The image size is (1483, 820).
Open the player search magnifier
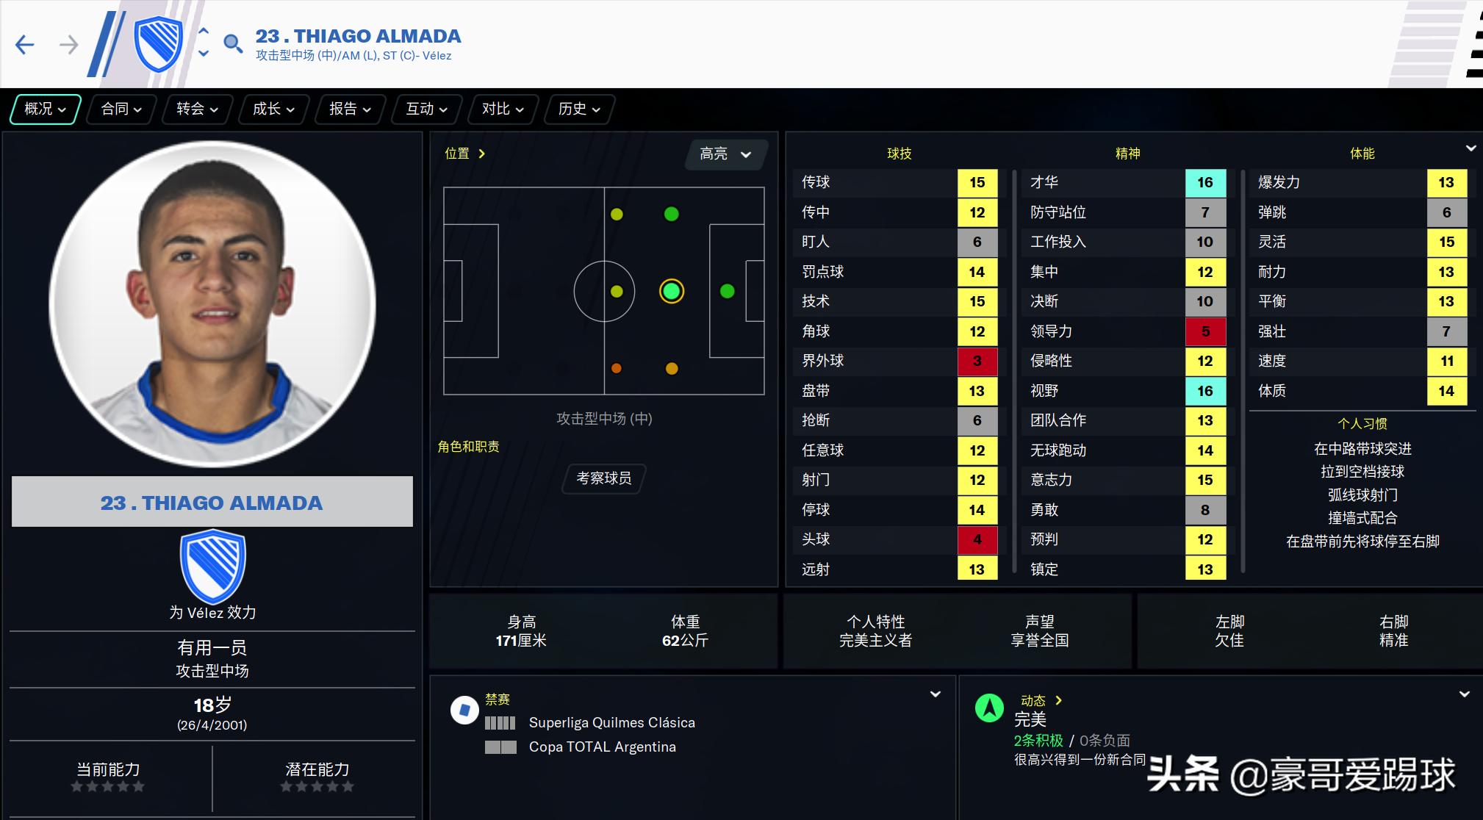pos(233,44)
